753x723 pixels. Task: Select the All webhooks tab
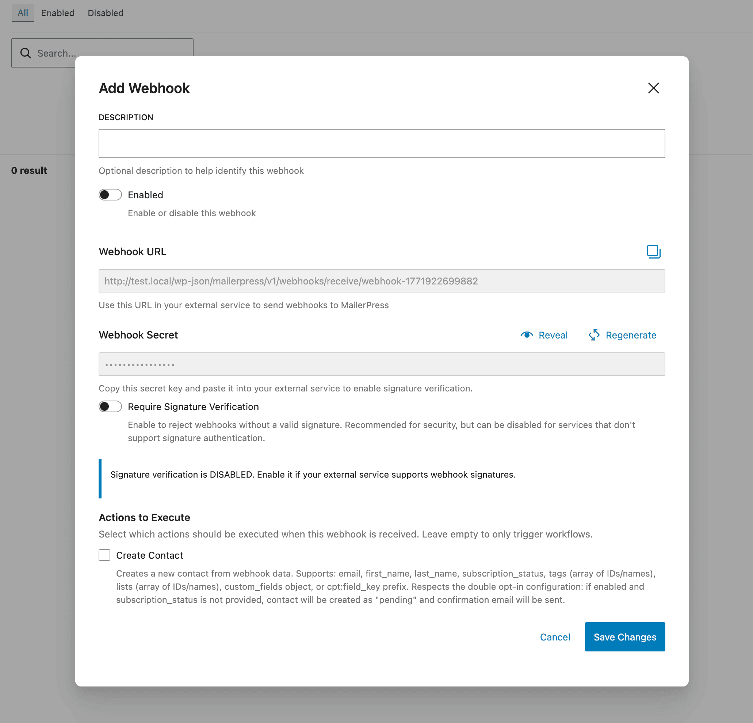[x=23, y=13]
